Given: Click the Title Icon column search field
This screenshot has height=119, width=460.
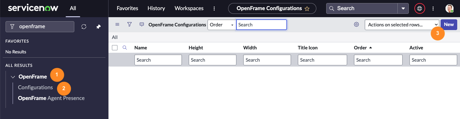Looking at the screenshot, I should click(x=322, y=60).
